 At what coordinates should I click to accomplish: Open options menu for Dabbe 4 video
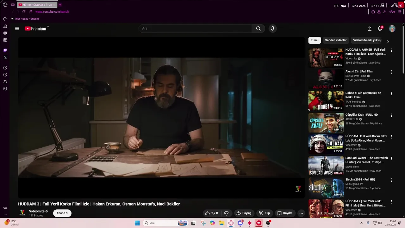point(391,94)
